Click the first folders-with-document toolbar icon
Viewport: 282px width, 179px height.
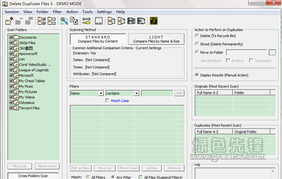pyautogui.click(x=111, y=21)
